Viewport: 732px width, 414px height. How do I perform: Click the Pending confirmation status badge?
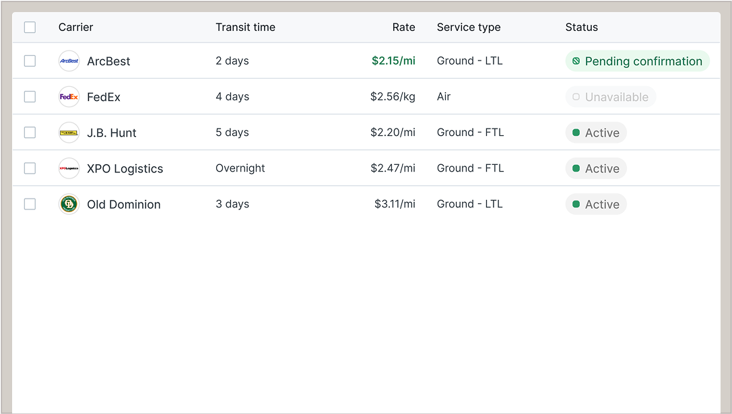tap(637, 61)
